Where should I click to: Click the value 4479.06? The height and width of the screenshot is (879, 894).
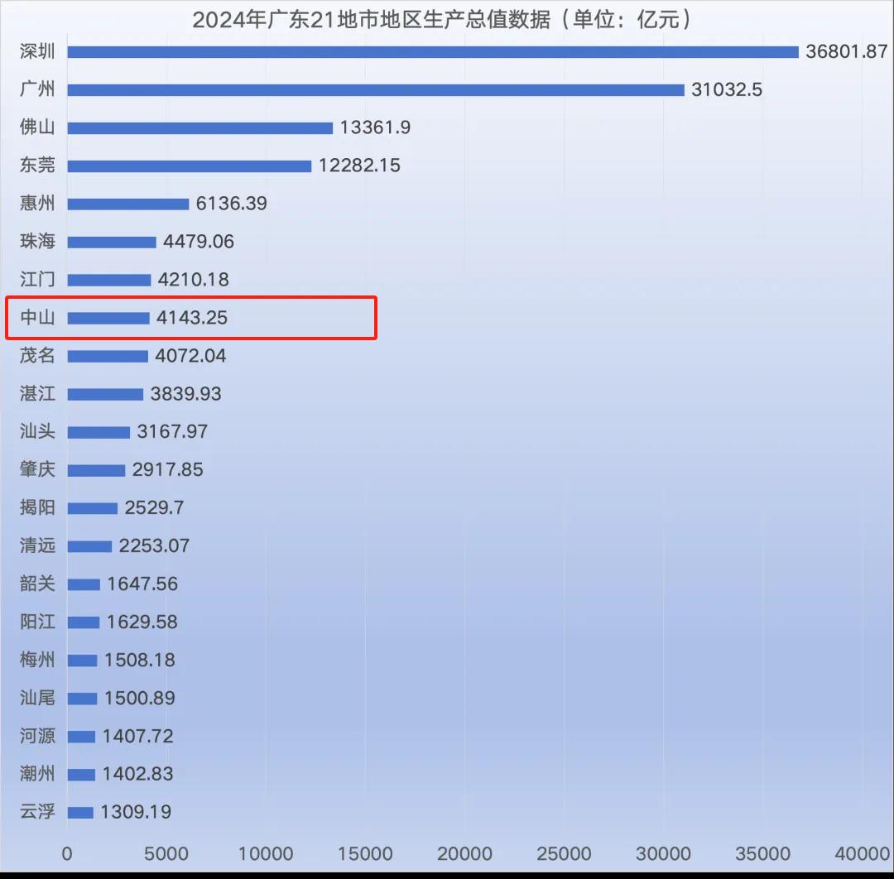tap(199, 241)
